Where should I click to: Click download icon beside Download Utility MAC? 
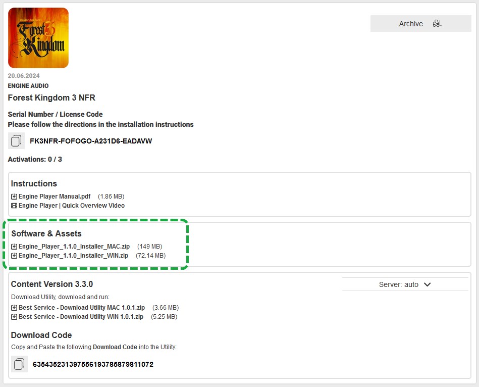pos(14,308)
